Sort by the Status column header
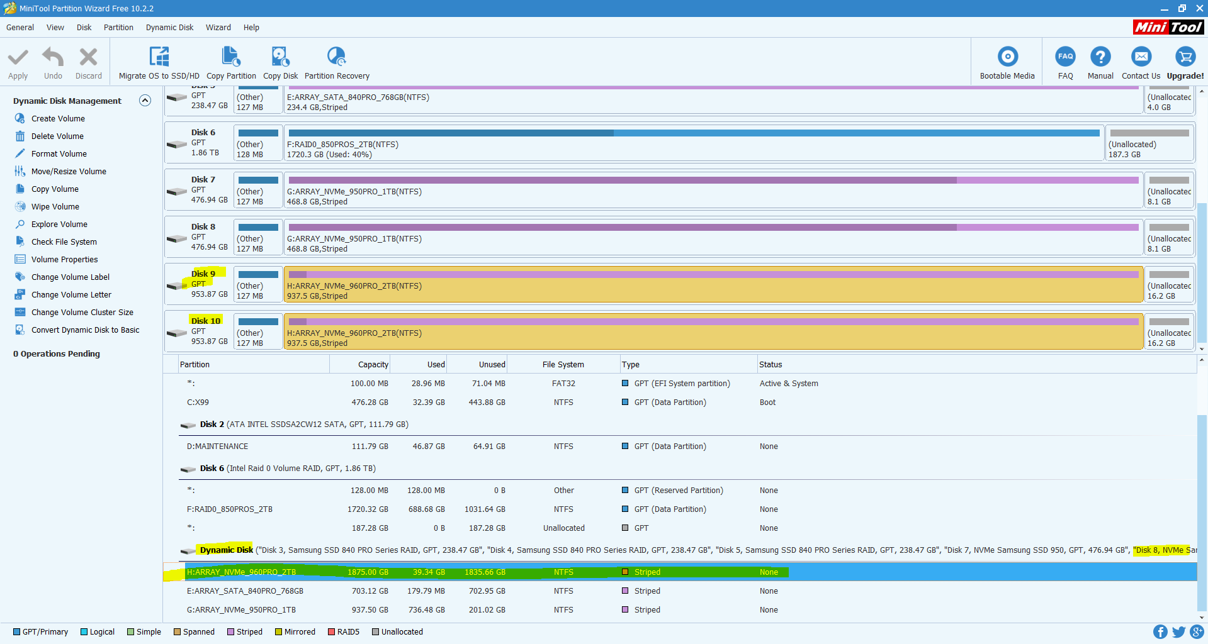The height and width of the screenshot is (644, 1208). point(977,364)
